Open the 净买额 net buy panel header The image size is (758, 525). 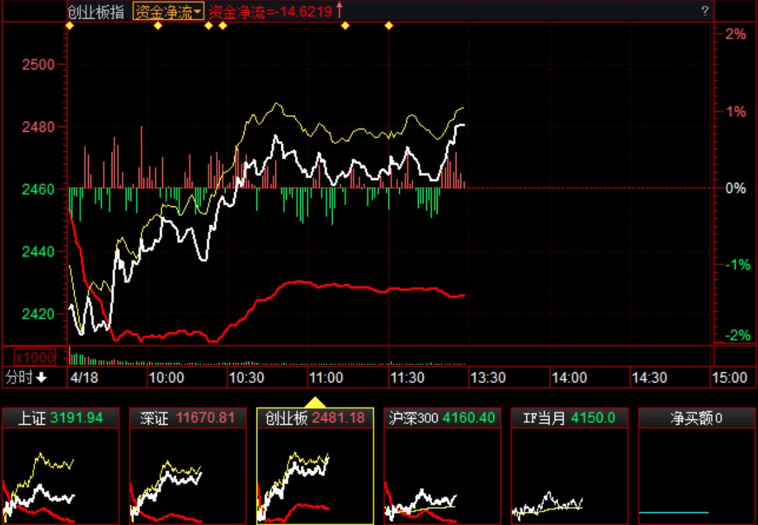(x=696, y=418)
